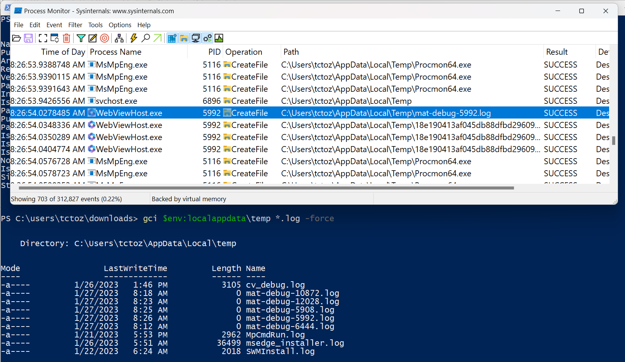Open the Options menu
The image size is (625, 362).
tap(120, 25)
